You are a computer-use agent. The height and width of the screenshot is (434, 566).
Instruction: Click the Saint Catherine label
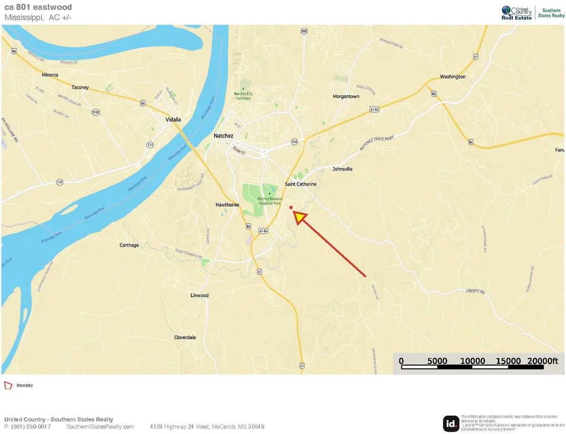(300, 184)
